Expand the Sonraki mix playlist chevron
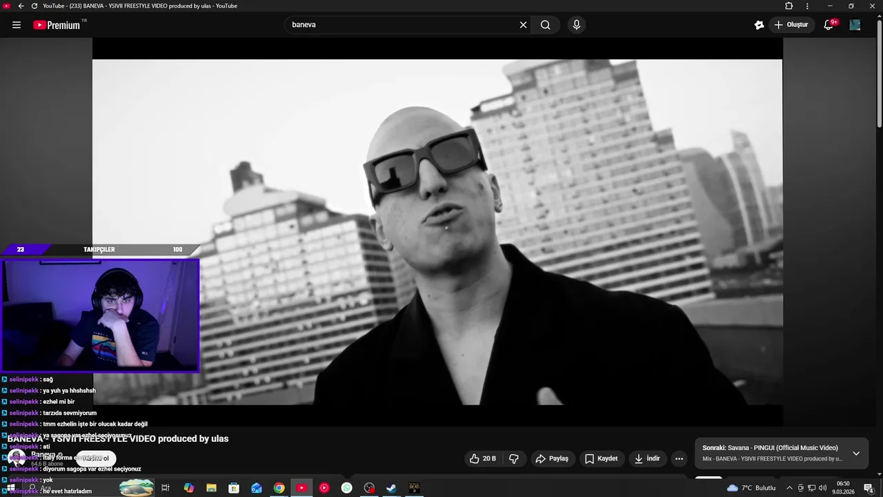 pyautogui.click(x=856, y=454)
